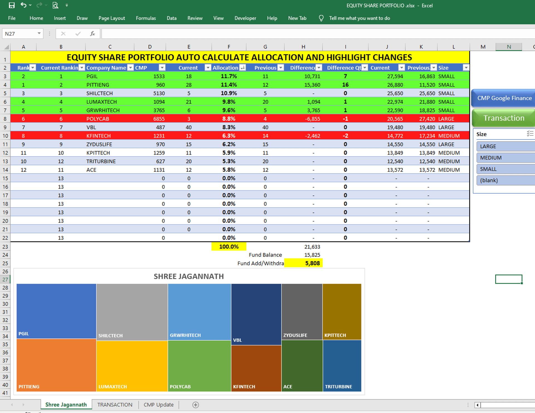
Task: Select the PITTIENG orange treemap block
Action: click(56, 364)
